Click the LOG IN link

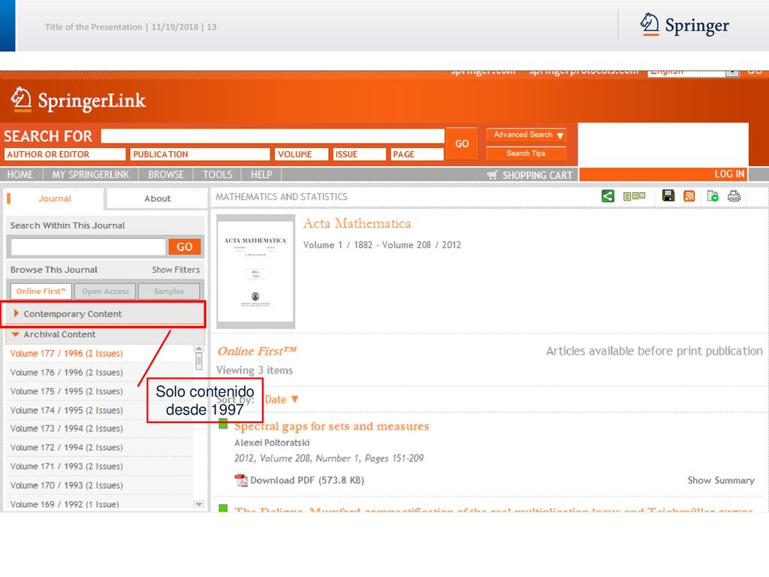tap(728, 174)
